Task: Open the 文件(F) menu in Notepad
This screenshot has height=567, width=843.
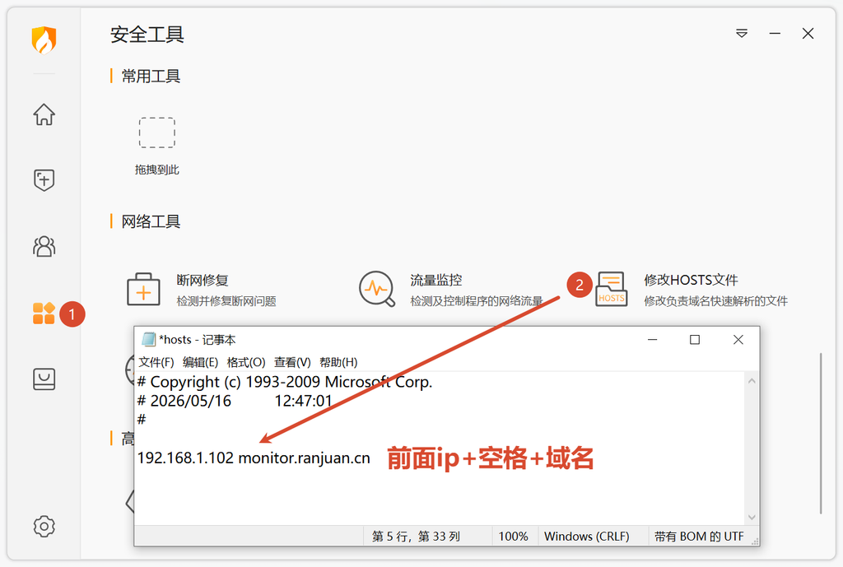Action: click(x=156, y=362)
